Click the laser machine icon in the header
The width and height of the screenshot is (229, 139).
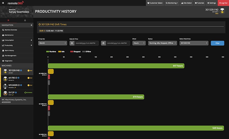pos(222,11)
